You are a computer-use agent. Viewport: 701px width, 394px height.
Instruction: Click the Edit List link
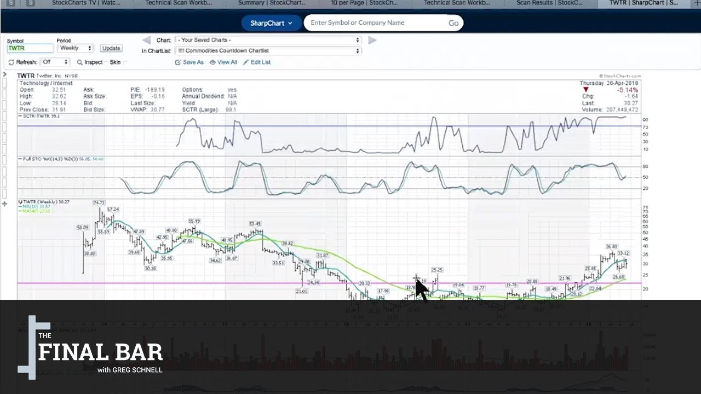point(257,62)
